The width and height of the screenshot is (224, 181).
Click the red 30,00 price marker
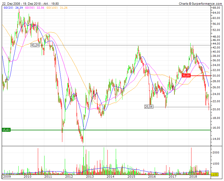(x=186, y=75)
